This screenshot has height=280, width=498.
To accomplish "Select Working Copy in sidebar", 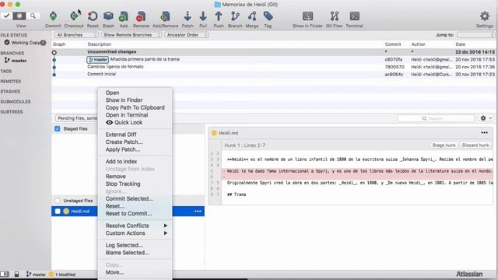I will (26, 43).
